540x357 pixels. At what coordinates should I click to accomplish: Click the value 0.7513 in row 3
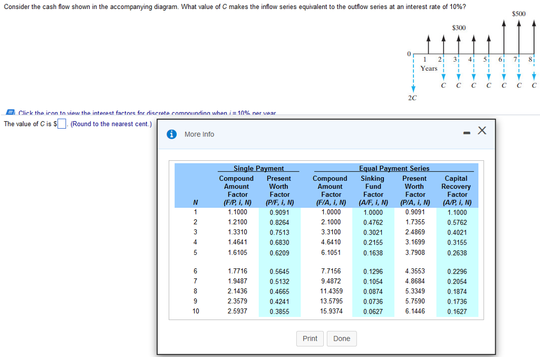[x=279, y=233]
